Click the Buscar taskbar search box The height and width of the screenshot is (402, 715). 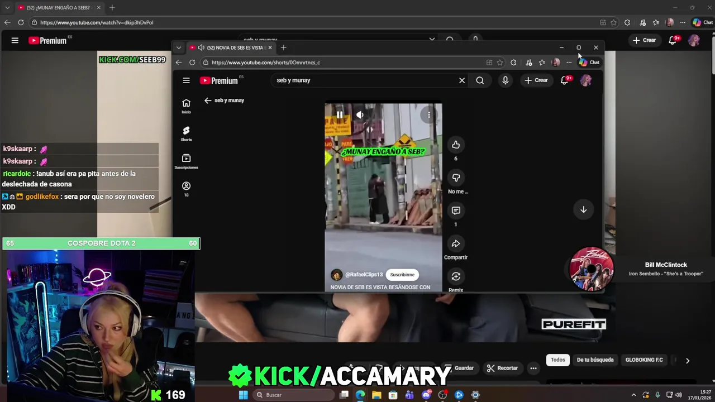(292, 395)
